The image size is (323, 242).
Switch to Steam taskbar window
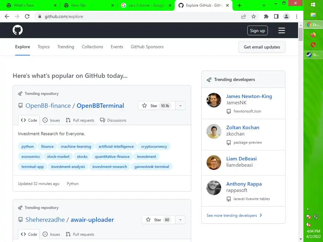tap(313, 55)
